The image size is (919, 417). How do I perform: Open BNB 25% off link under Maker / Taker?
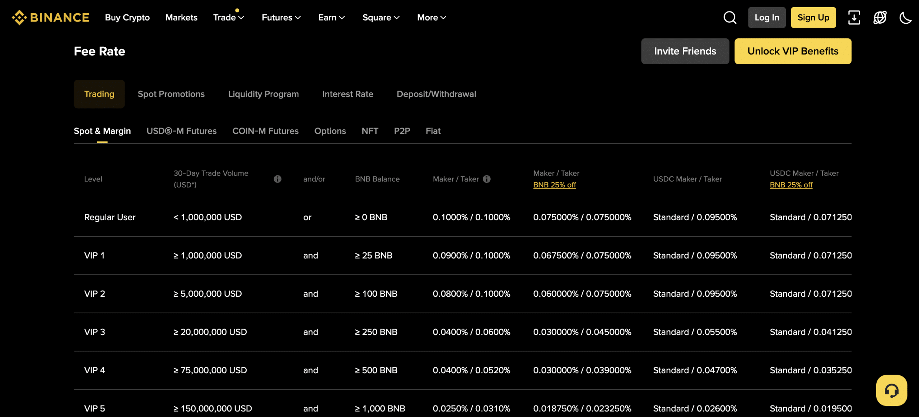tap(554, 185)
